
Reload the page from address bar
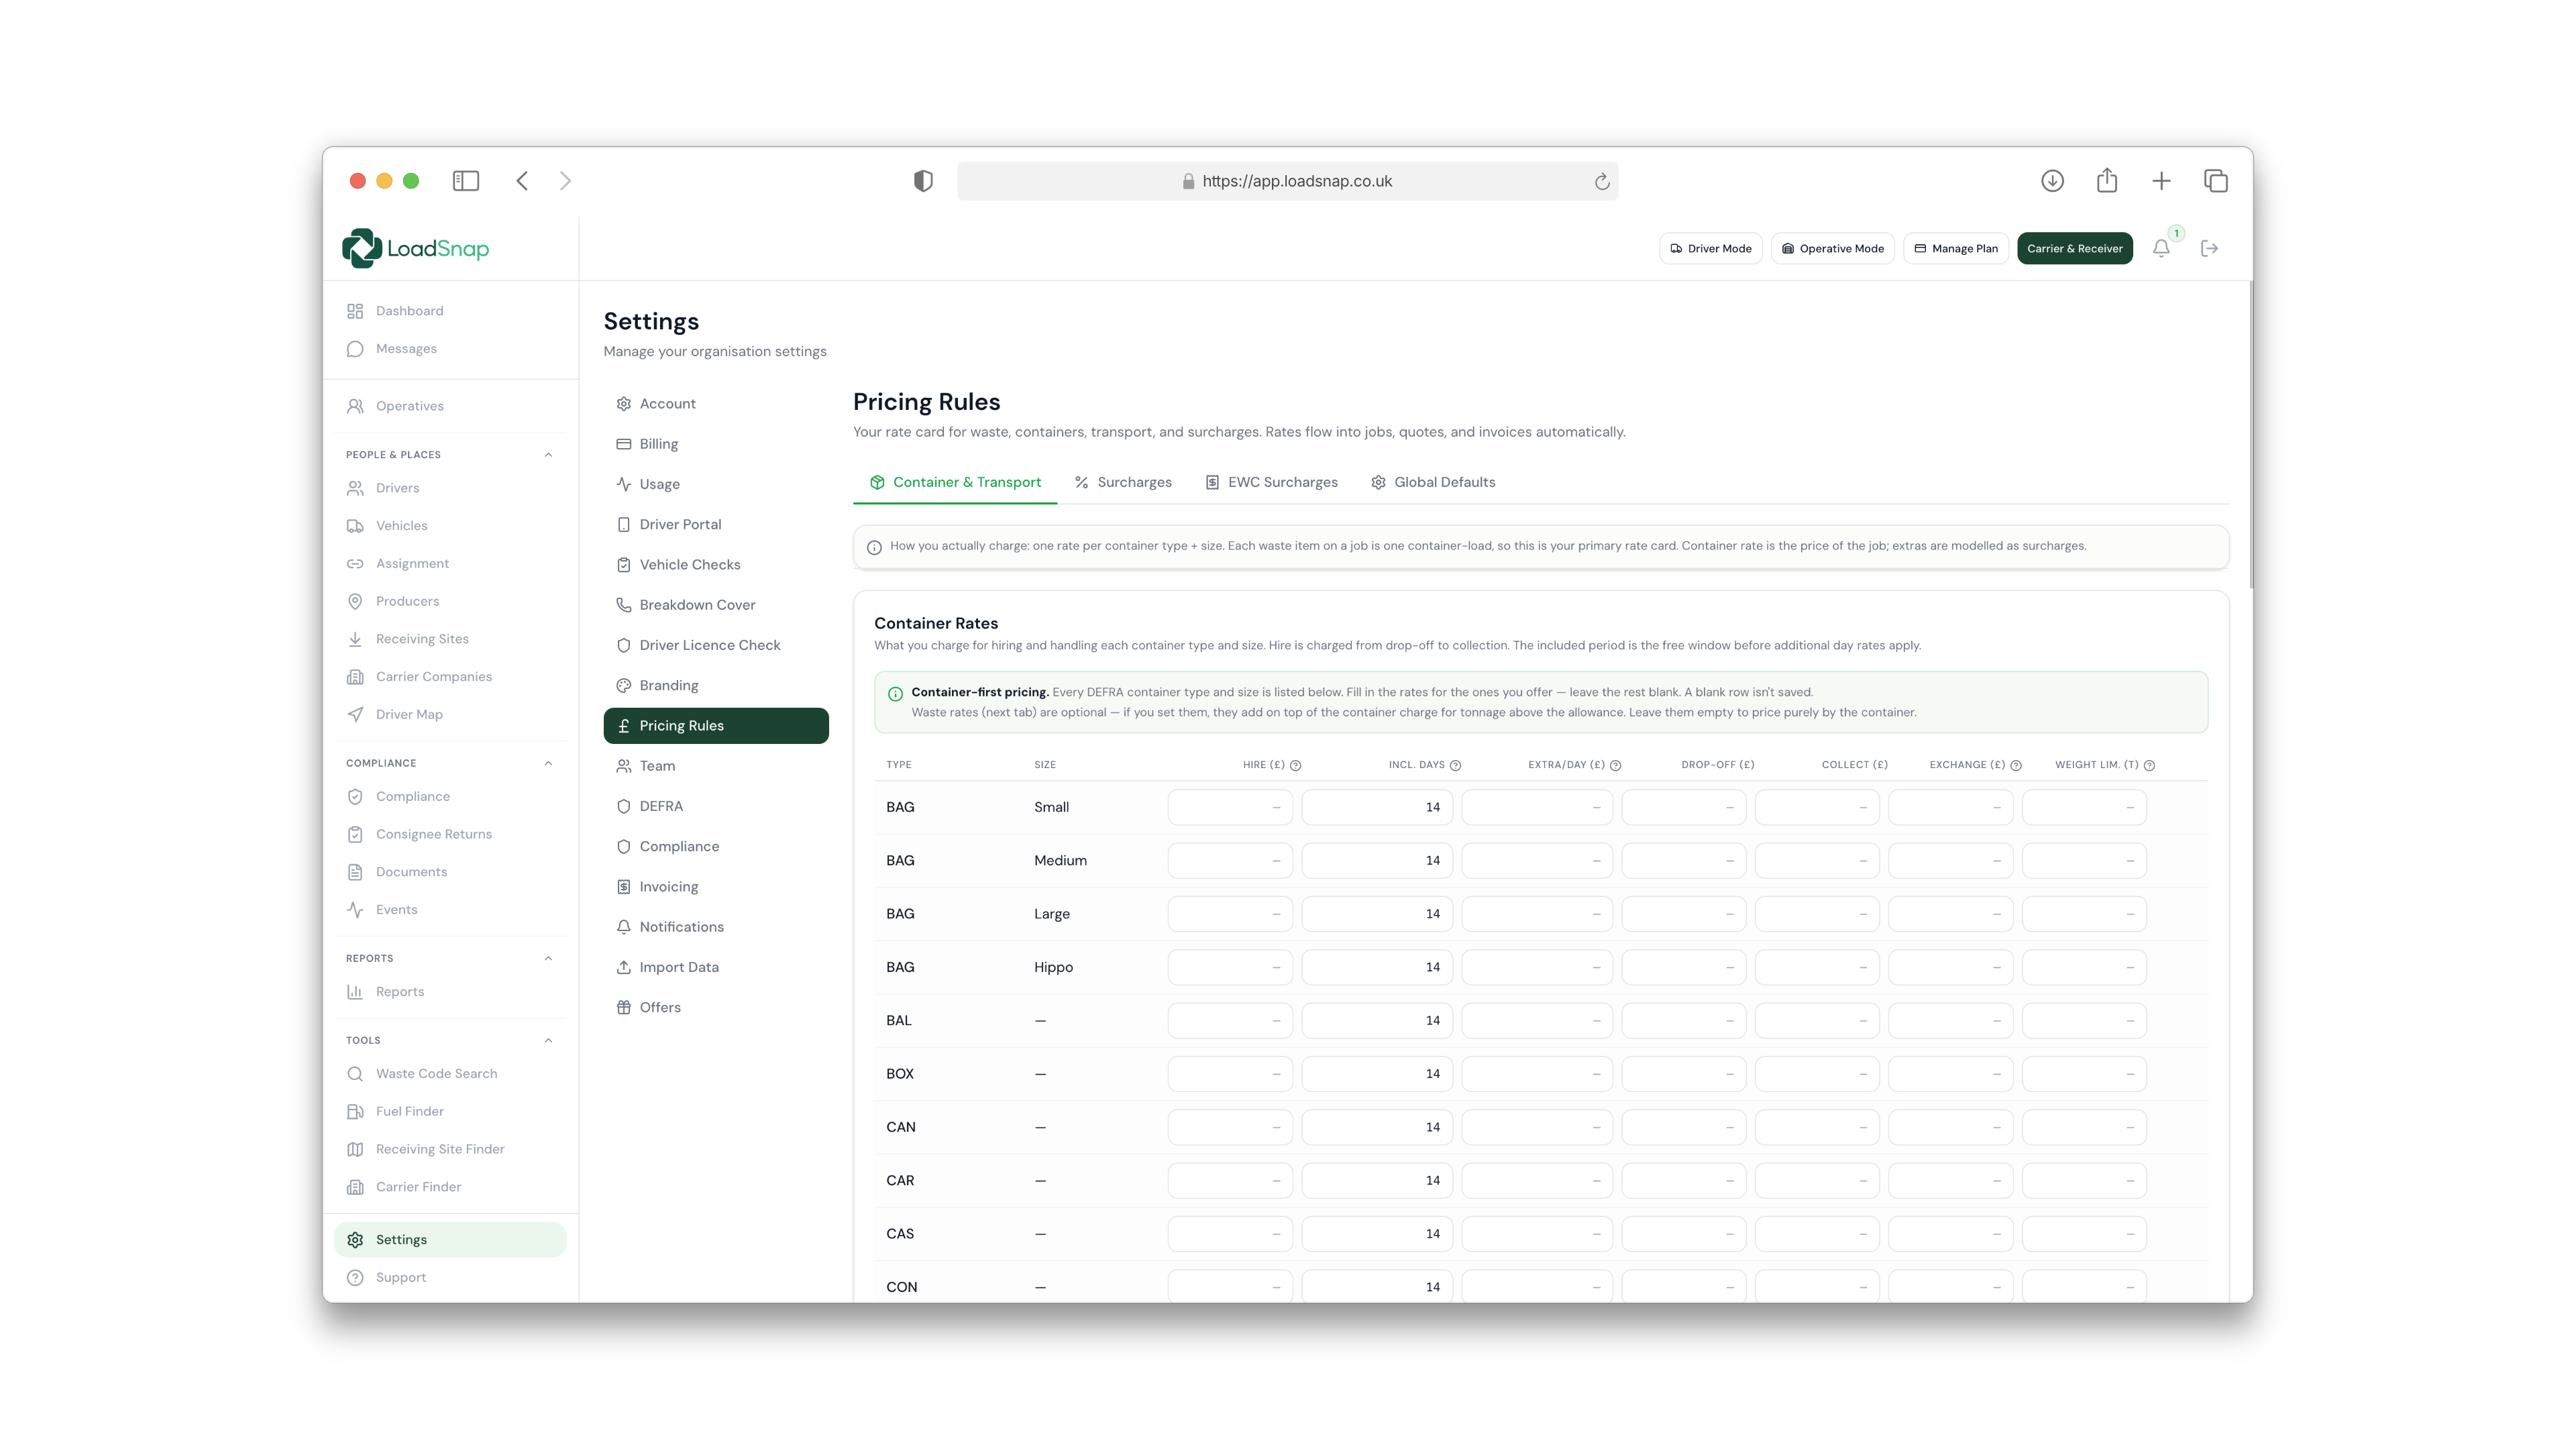[1602, 181]
